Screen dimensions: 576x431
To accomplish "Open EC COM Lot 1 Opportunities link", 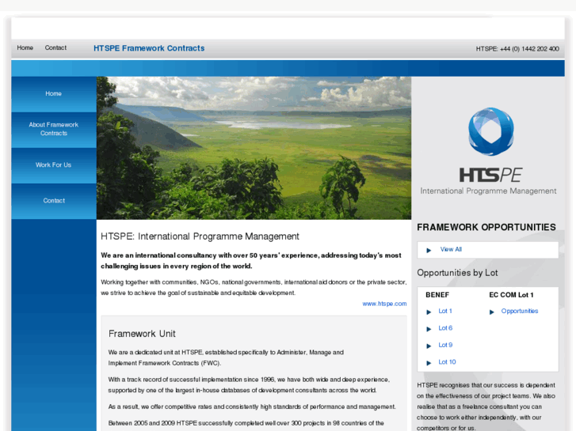I will (520, 311).
